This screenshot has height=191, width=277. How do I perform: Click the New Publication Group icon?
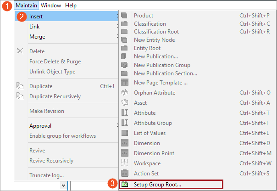pos(125,65)
